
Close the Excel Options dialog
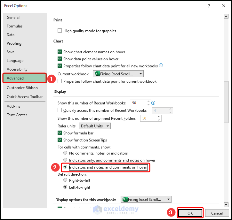224,6
